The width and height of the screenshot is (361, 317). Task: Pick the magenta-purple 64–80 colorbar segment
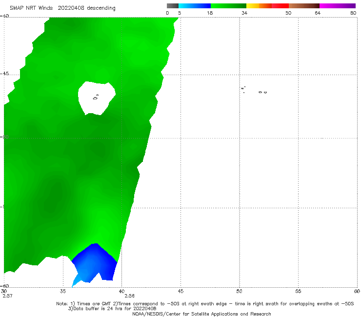pyautogui.click(x=337, y=6)
